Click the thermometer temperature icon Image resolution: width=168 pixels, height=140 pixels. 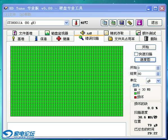[x=76, y=23]
